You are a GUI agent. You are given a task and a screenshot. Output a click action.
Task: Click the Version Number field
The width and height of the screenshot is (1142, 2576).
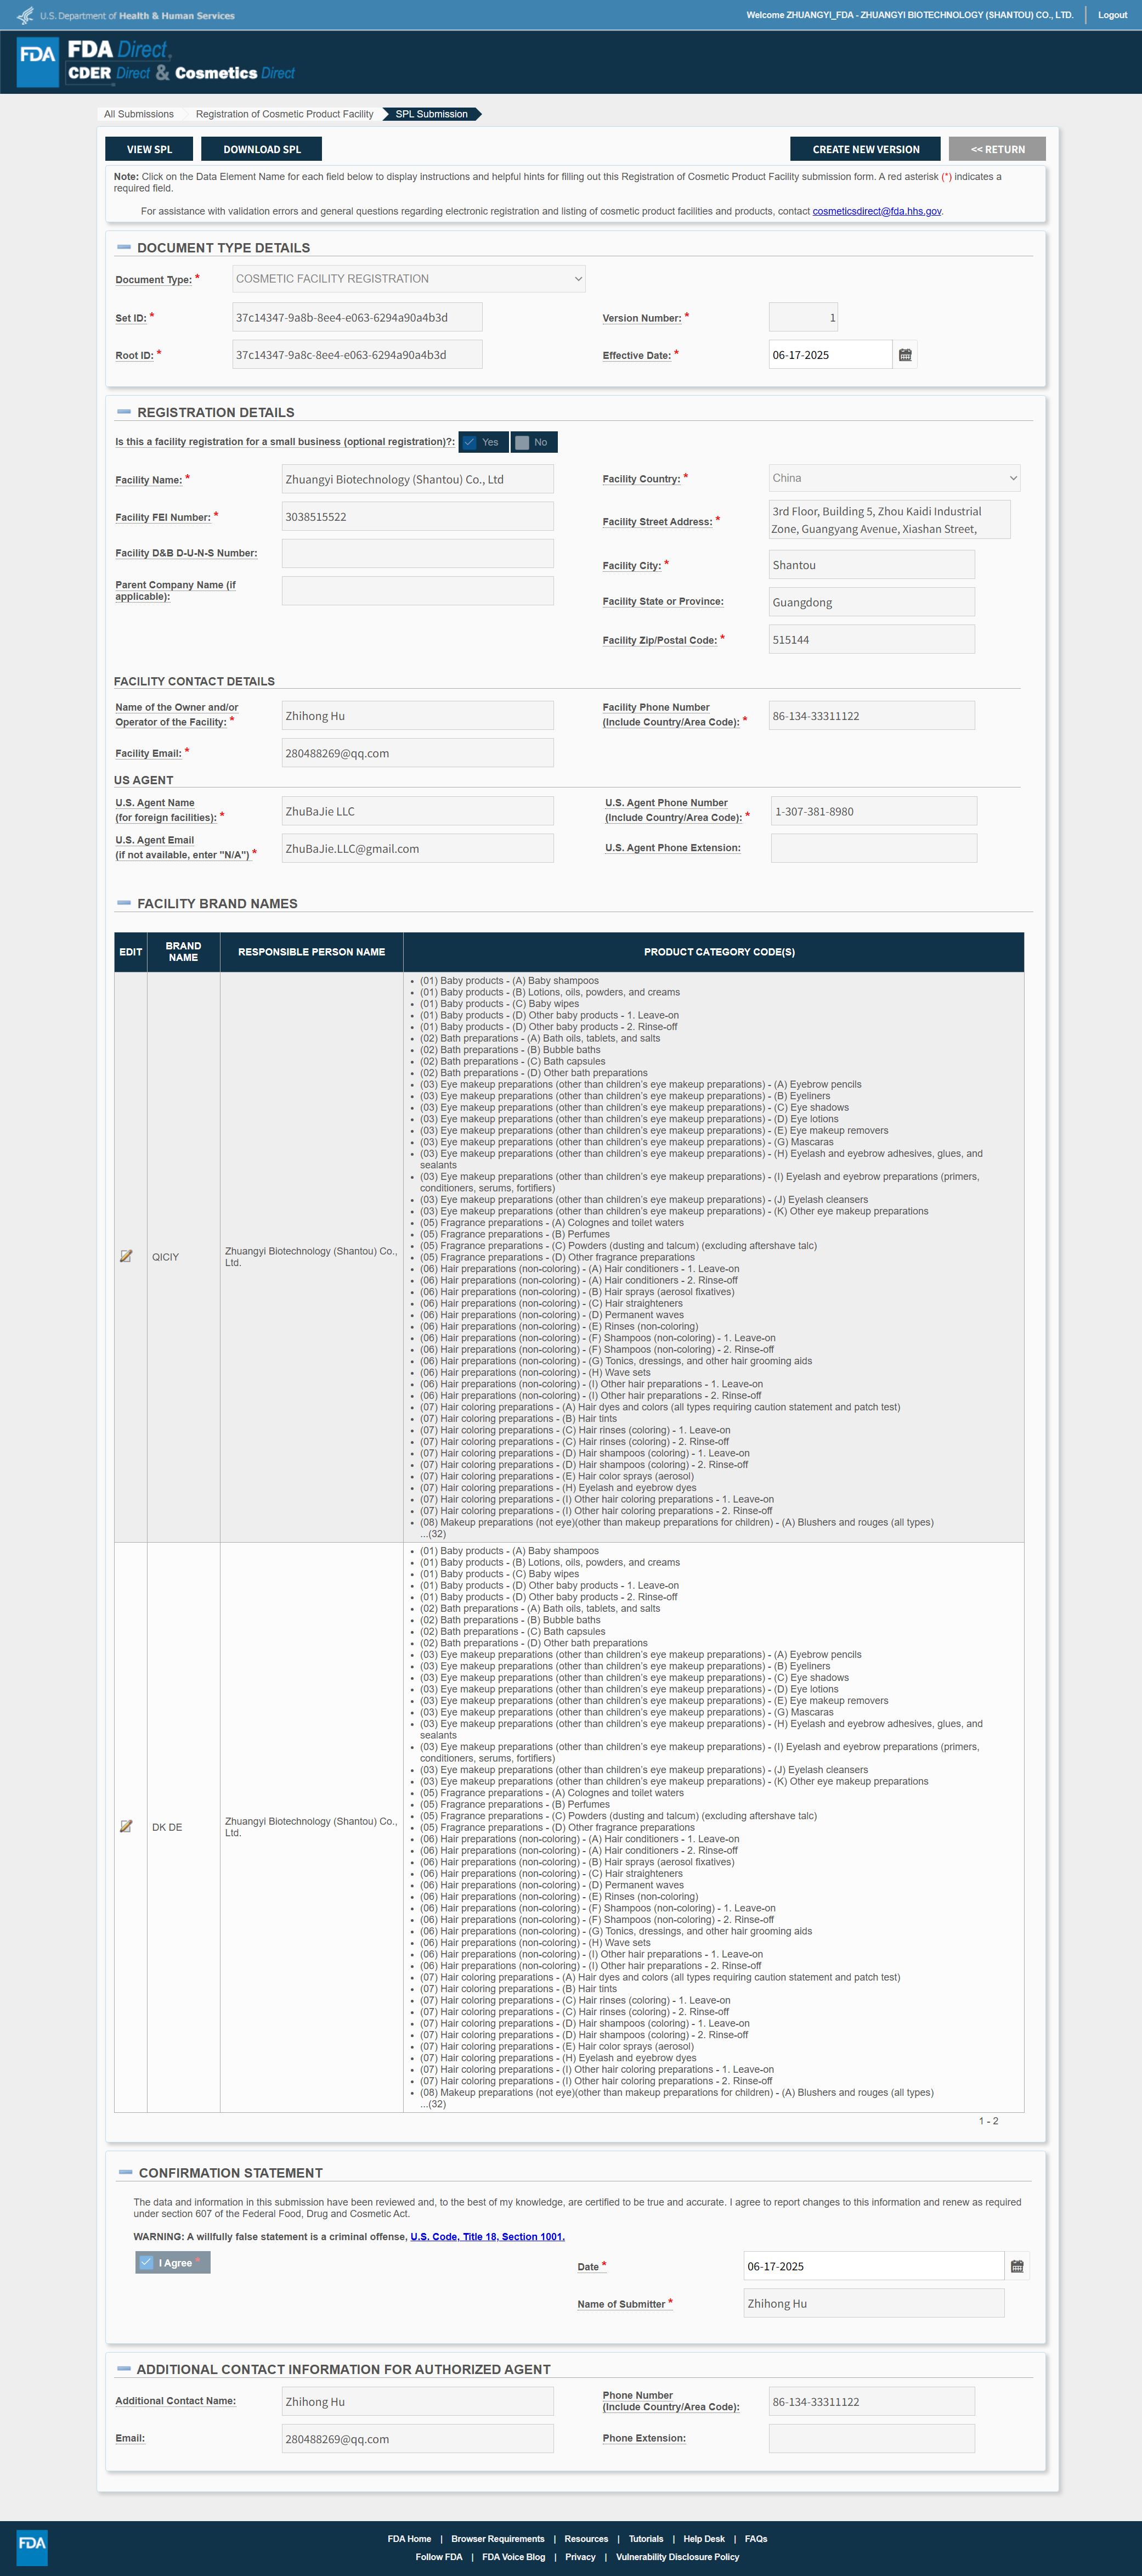(x=804, y=317)
